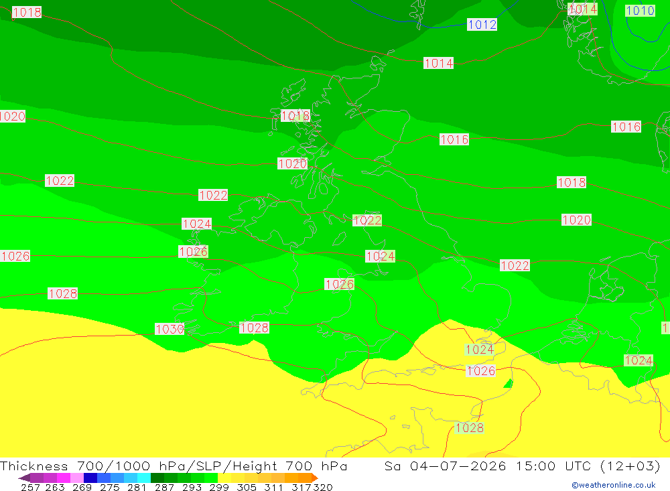Click the 263 legend value

[55, 487]
